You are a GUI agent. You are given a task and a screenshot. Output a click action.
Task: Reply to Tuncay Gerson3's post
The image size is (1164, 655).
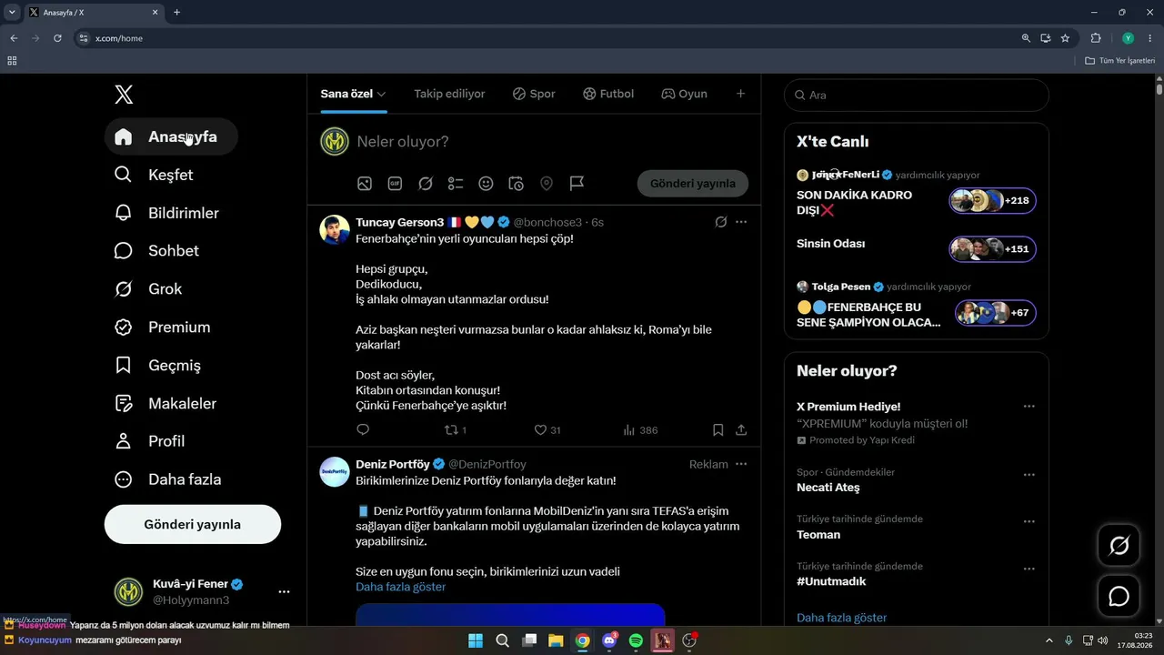(x=363, y=430)
